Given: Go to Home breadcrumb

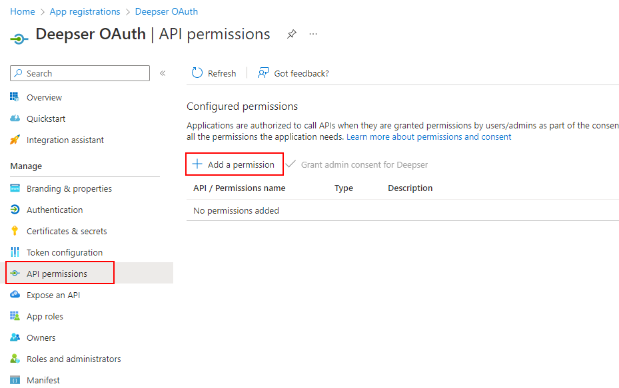Looking at the screenshot, I should pyautogui.click(x=23, y=11).
